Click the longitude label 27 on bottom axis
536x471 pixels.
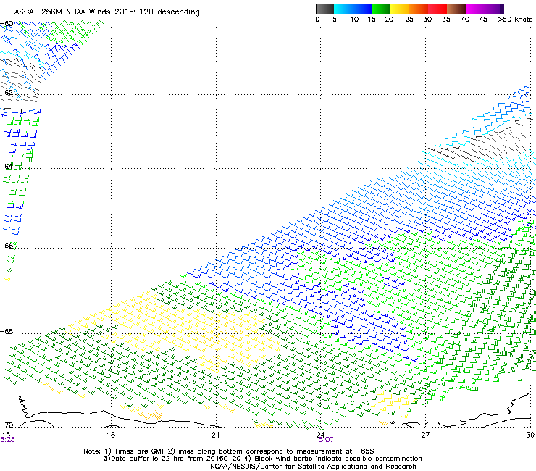click(x=425, y=435)
